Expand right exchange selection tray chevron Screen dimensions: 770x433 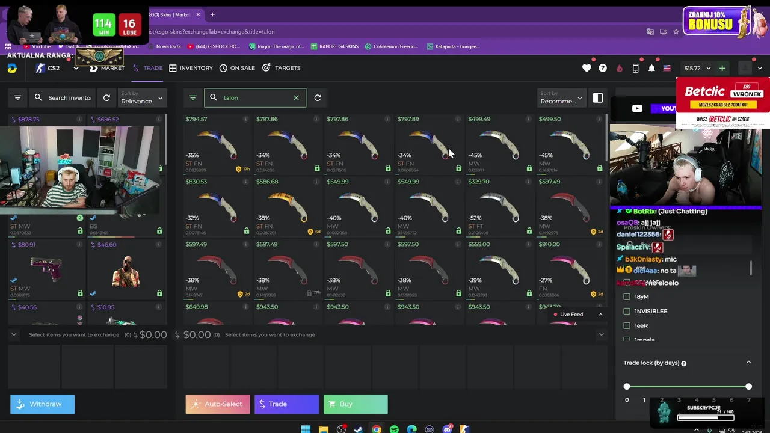pyautogui.click(x=601, y=334)
